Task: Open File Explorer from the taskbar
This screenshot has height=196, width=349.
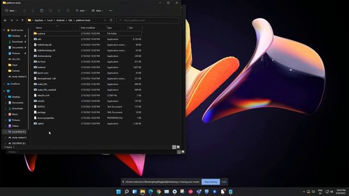Action: [x=143, y=192]
